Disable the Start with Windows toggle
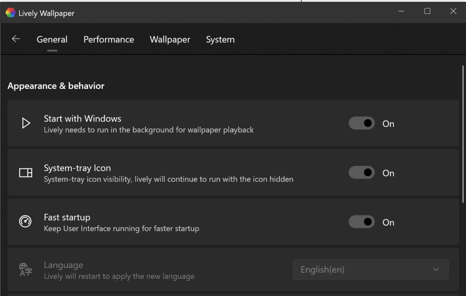This screenshot has width=466, height=296. [x=362, y=123]
